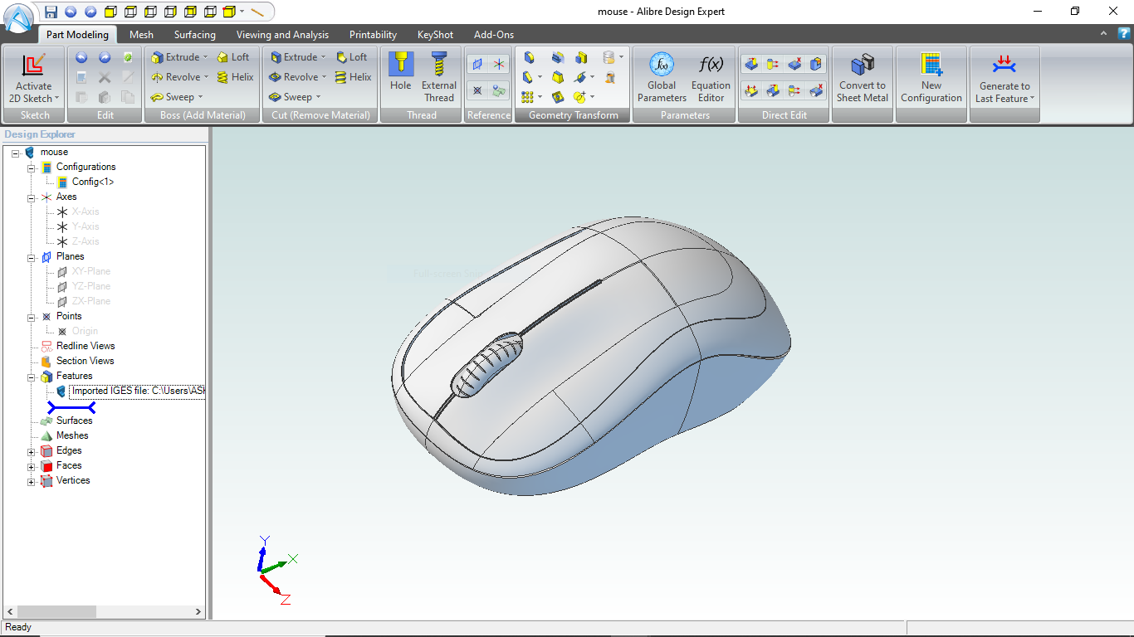Select Config<1> in the Design Explorer
The height and width of the screenshot is (637, 1134).
coord(93,182)
